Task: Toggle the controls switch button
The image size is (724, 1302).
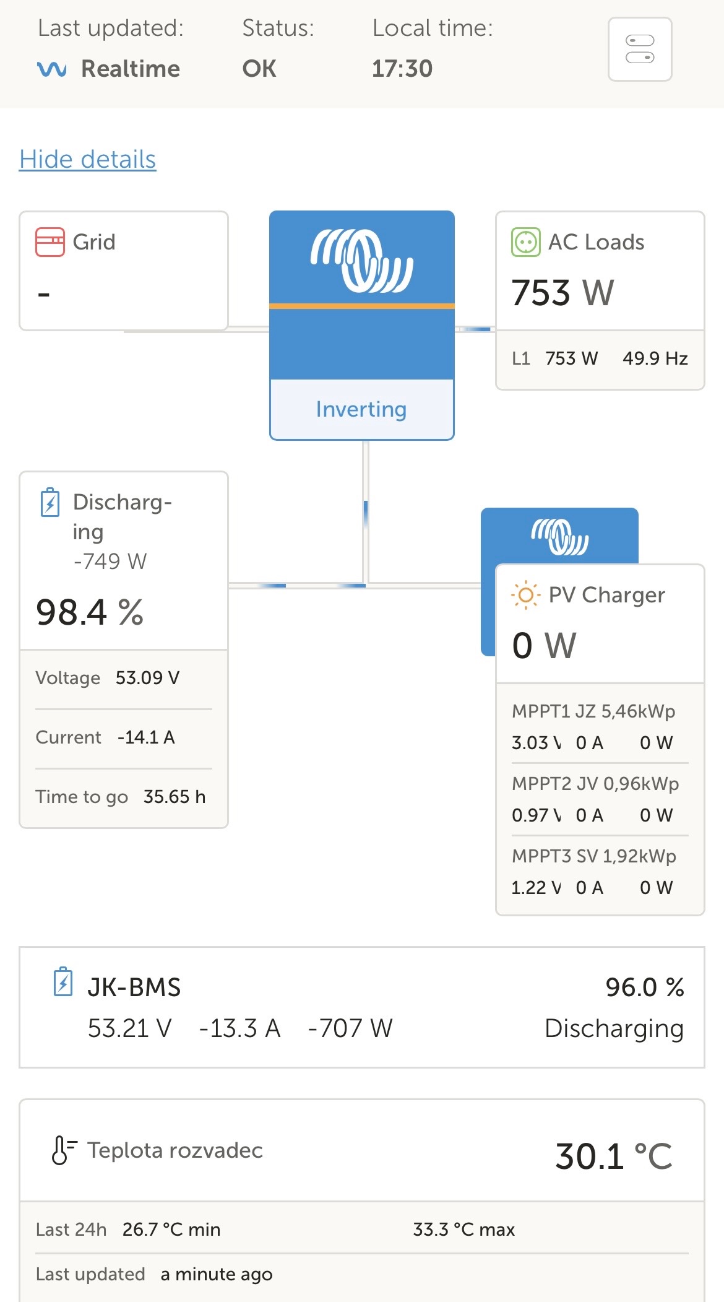Action: pyautogui.click(x=640, y=50)
